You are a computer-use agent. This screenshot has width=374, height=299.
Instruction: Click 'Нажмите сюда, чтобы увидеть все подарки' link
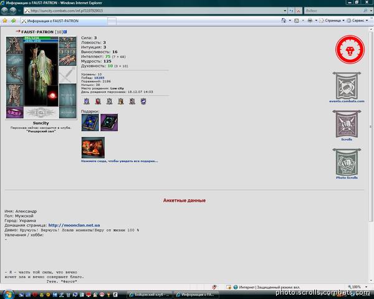[120, 161]
